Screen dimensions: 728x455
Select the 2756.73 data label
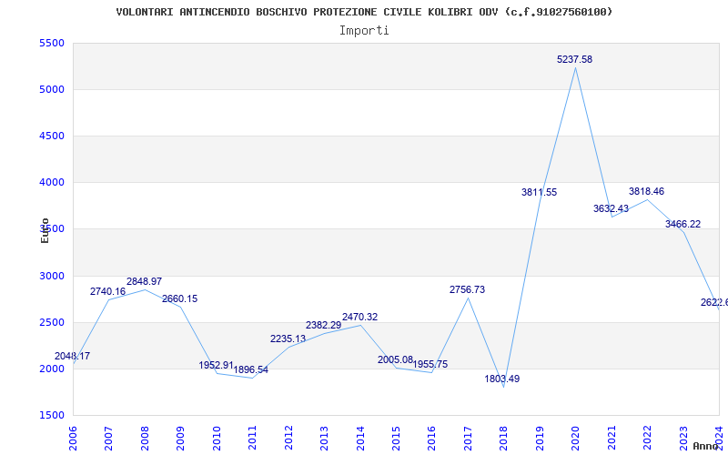coord(467,289)
